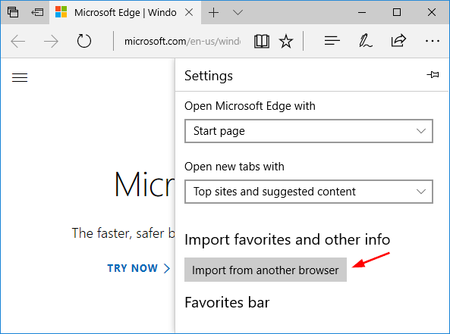Open a new tab with plus icon
Screen dimensions: 450x334
213,12
